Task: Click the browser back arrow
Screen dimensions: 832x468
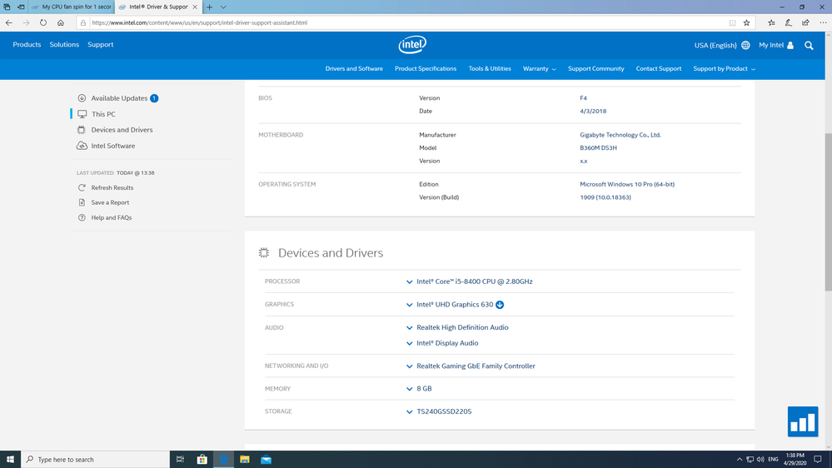Action: click(x=9, y=22)
